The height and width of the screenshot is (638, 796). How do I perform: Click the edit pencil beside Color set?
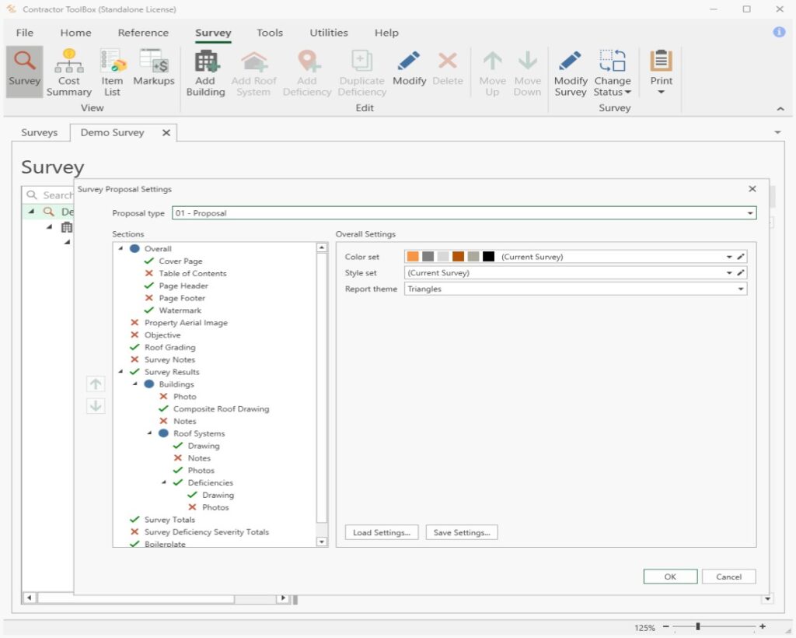click(x=741, y=257)
